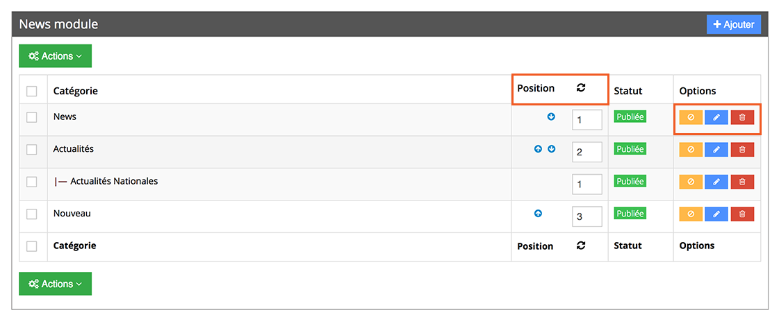Click the blue edit pencil icon for News
The image size is (779, 326).
716,117
